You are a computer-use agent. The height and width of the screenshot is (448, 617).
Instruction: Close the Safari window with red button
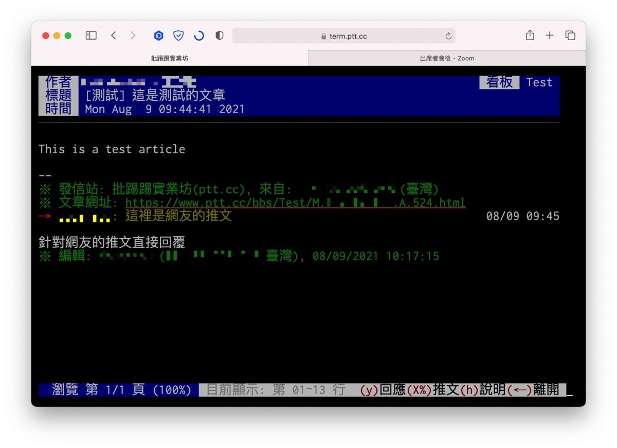click(45, 35)
